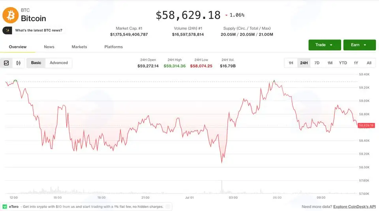Select the candlestick chart view icon
379x211 pixels.
19,63
